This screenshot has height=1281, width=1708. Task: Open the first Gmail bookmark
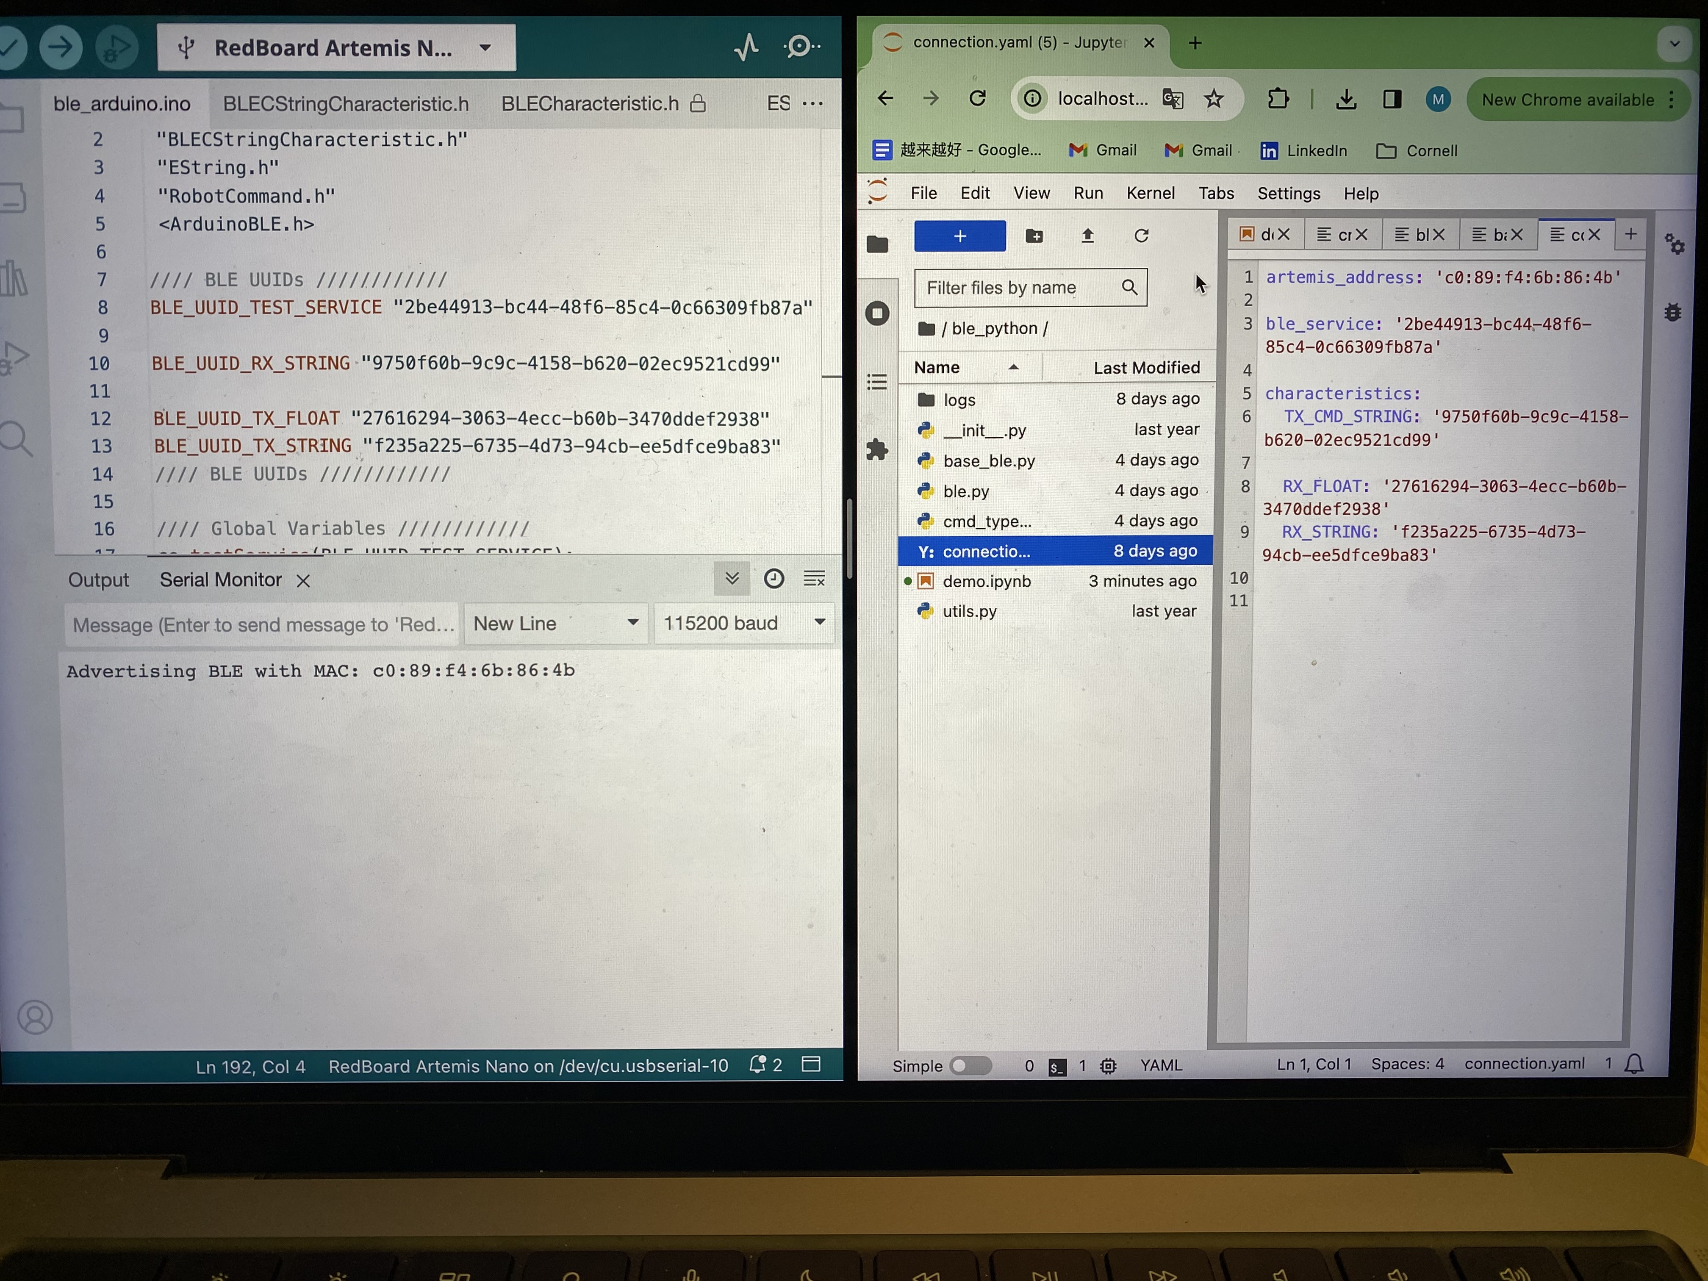click(x=1102, y=150)
